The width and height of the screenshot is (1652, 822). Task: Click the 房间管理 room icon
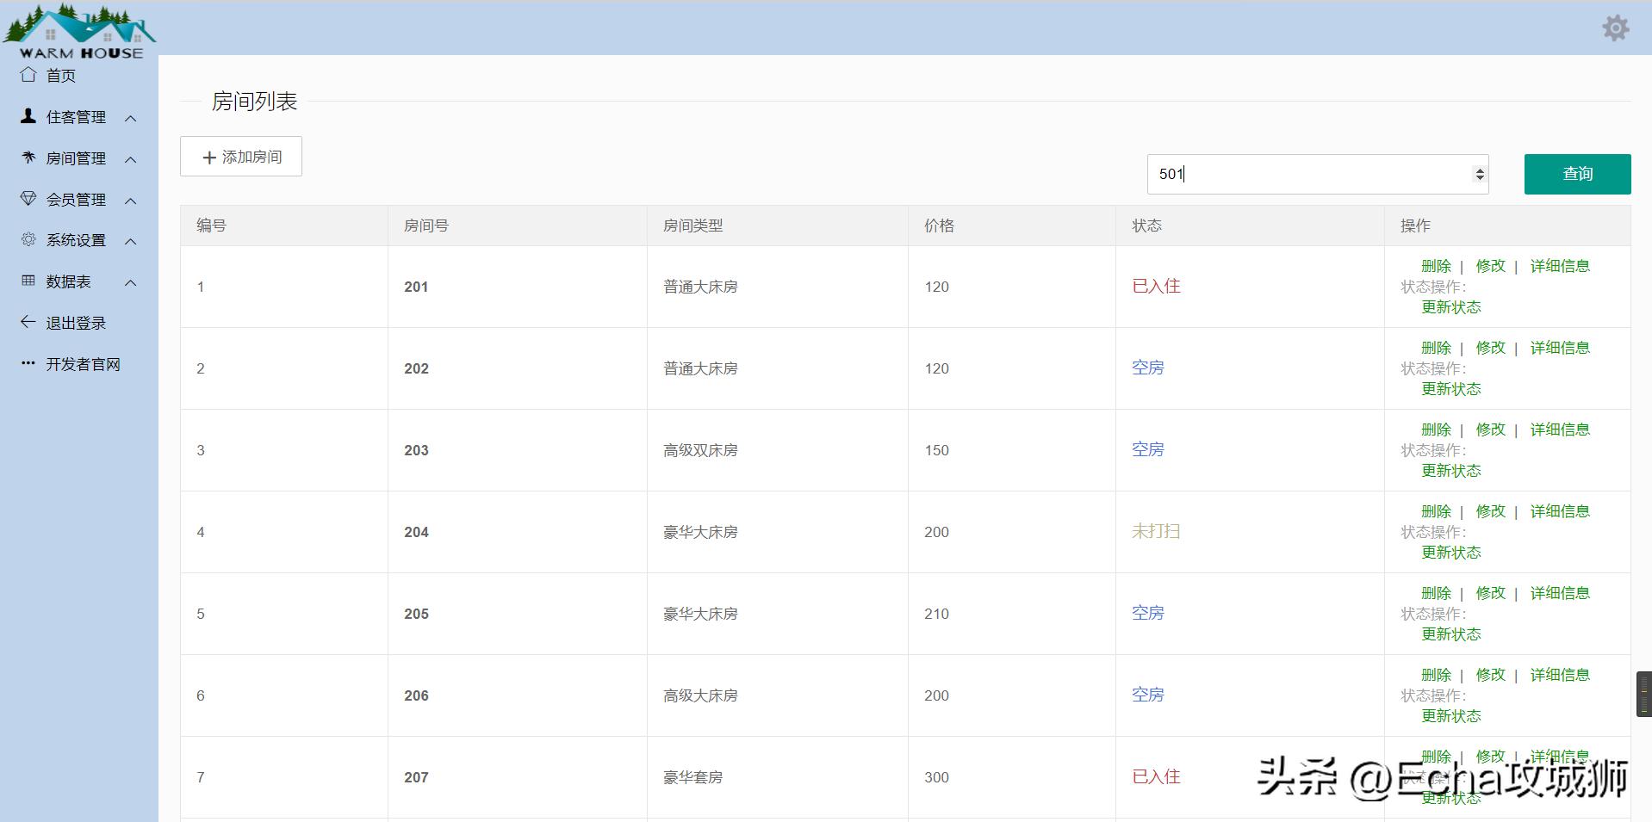pyautogui.click(x=27, y=158)
